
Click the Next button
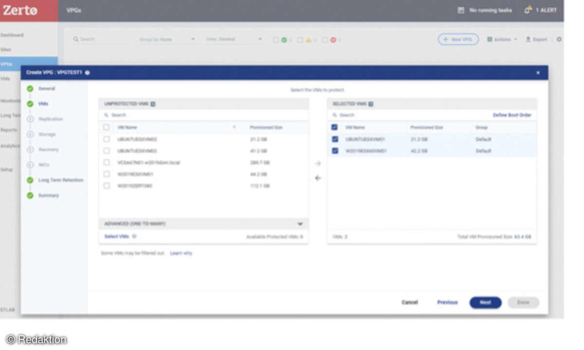tap(485, 302)
